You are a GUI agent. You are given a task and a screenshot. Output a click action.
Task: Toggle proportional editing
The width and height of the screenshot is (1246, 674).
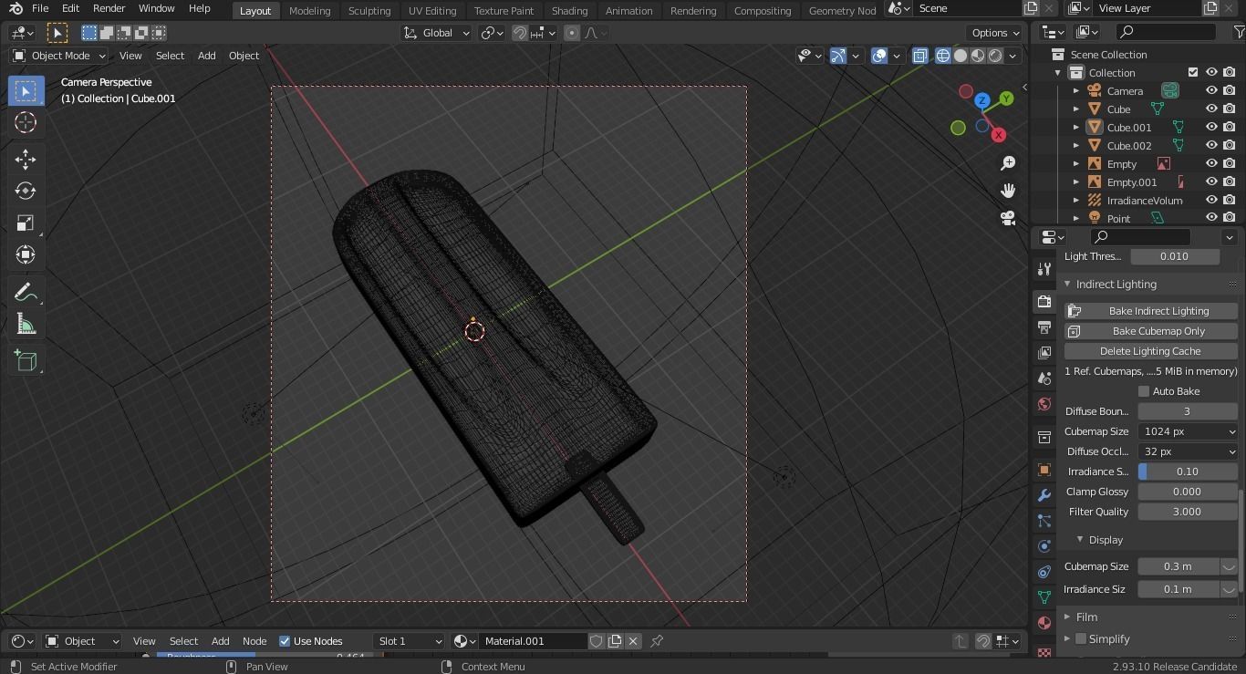pyautogui.click(x=572, y=33)
